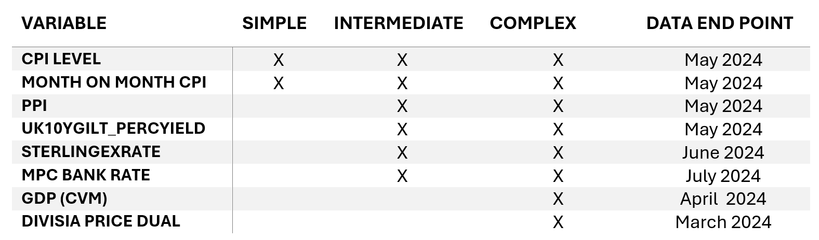Viewport: 819px width, 240px height.
Task: Click the VARIABLE column header
Action: click(63, 23)
